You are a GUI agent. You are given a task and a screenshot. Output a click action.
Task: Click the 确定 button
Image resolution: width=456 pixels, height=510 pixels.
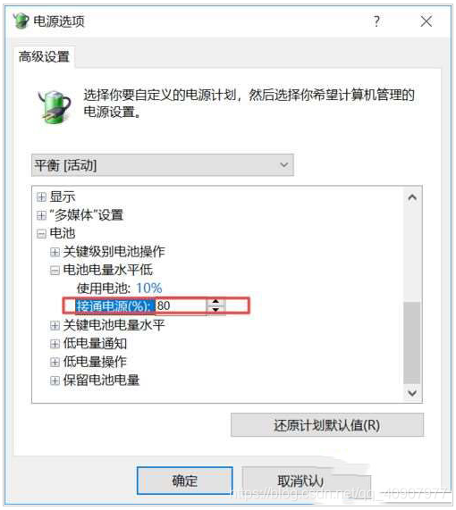pos(185,481)
